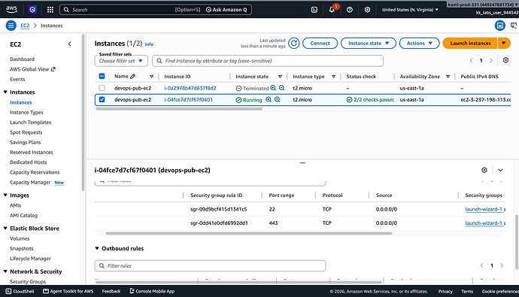This screenshot has width=519, height=297.
Task: Refresh the instances list
Action: [x=293, y=43]
